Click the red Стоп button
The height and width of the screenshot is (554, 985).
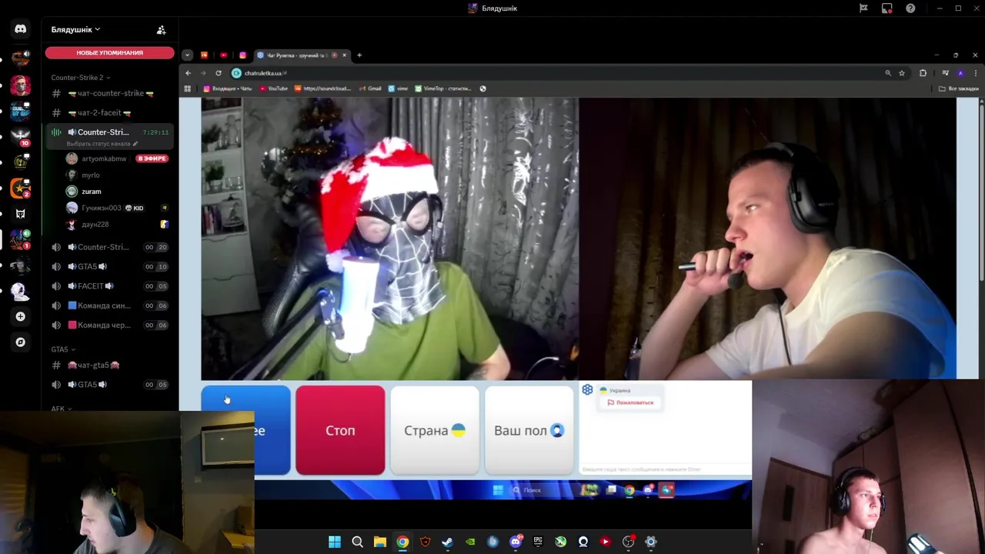pyautogui.click(x=340, y=430)
